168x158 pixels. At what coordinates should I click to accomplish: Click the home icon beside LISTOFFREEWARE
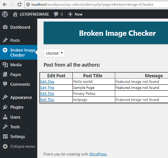[15, 14]
